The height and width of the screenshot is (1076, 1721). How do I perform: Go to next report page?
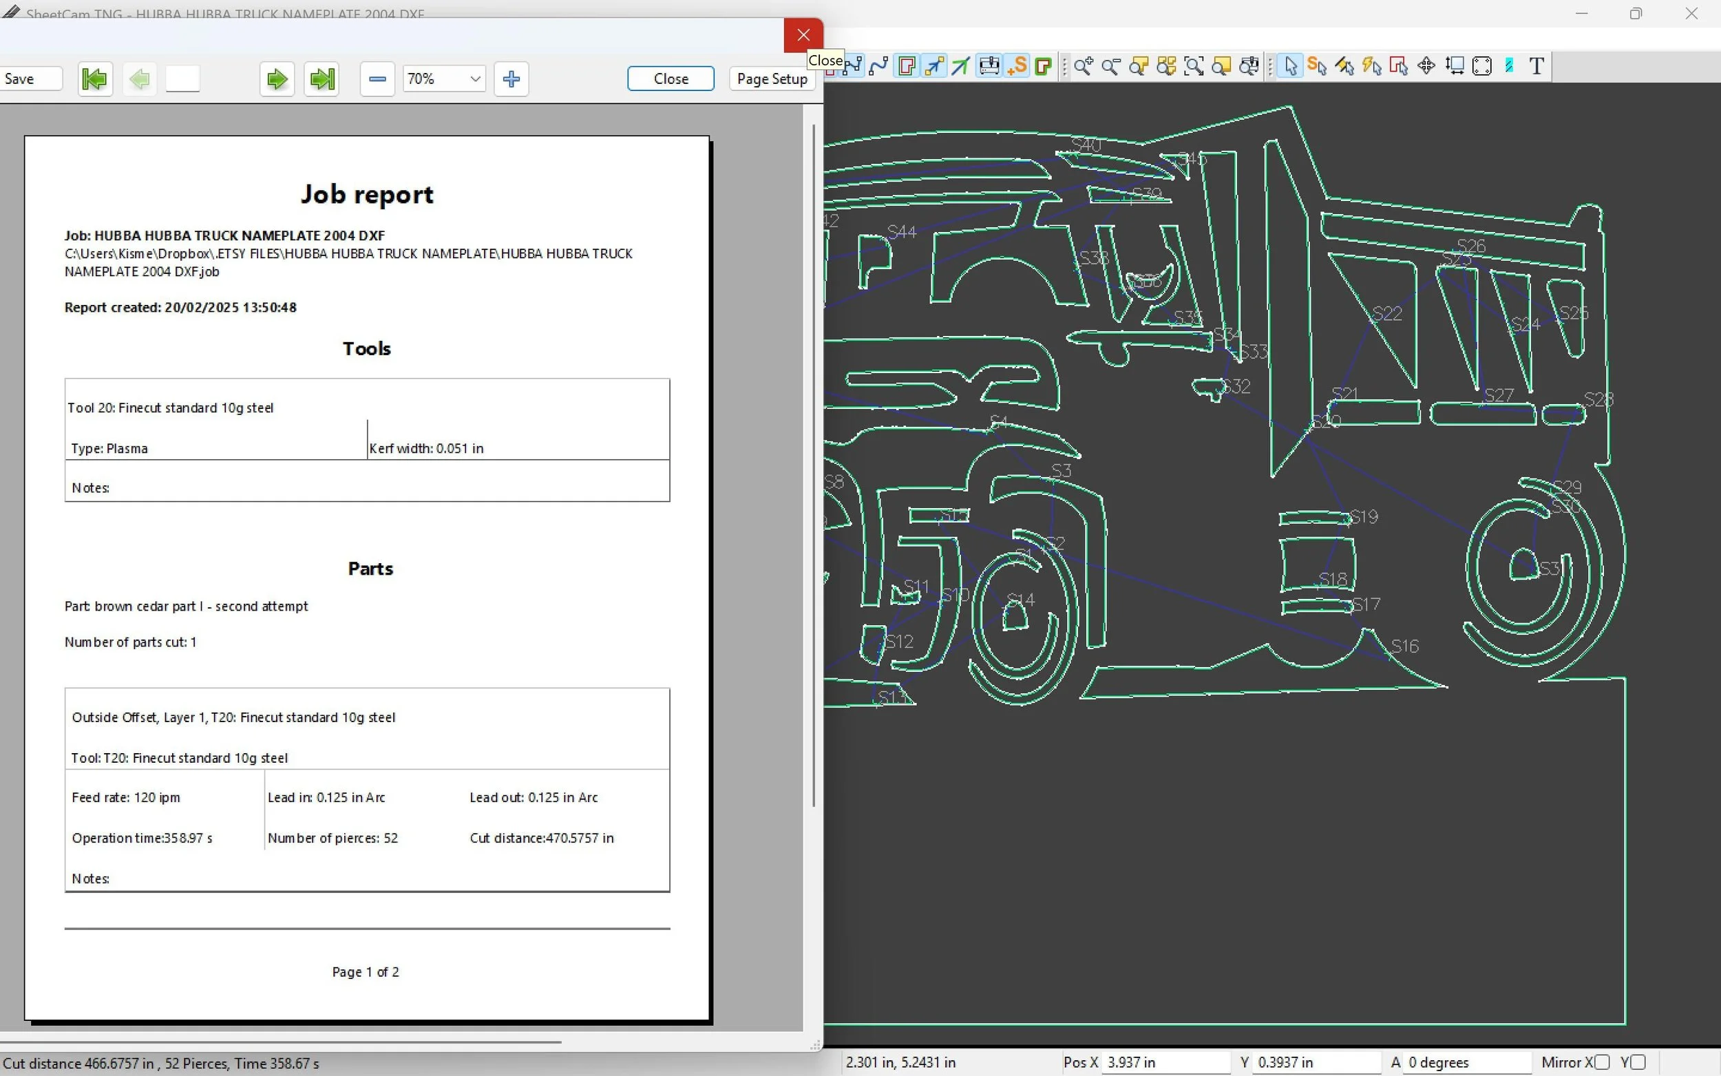[x=277, y=79]
